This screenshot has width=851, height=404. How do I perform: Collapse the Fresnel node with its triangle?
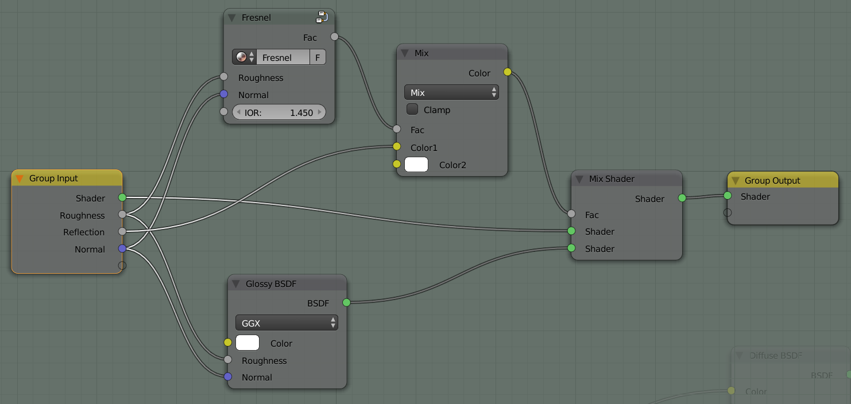point(232,18)
